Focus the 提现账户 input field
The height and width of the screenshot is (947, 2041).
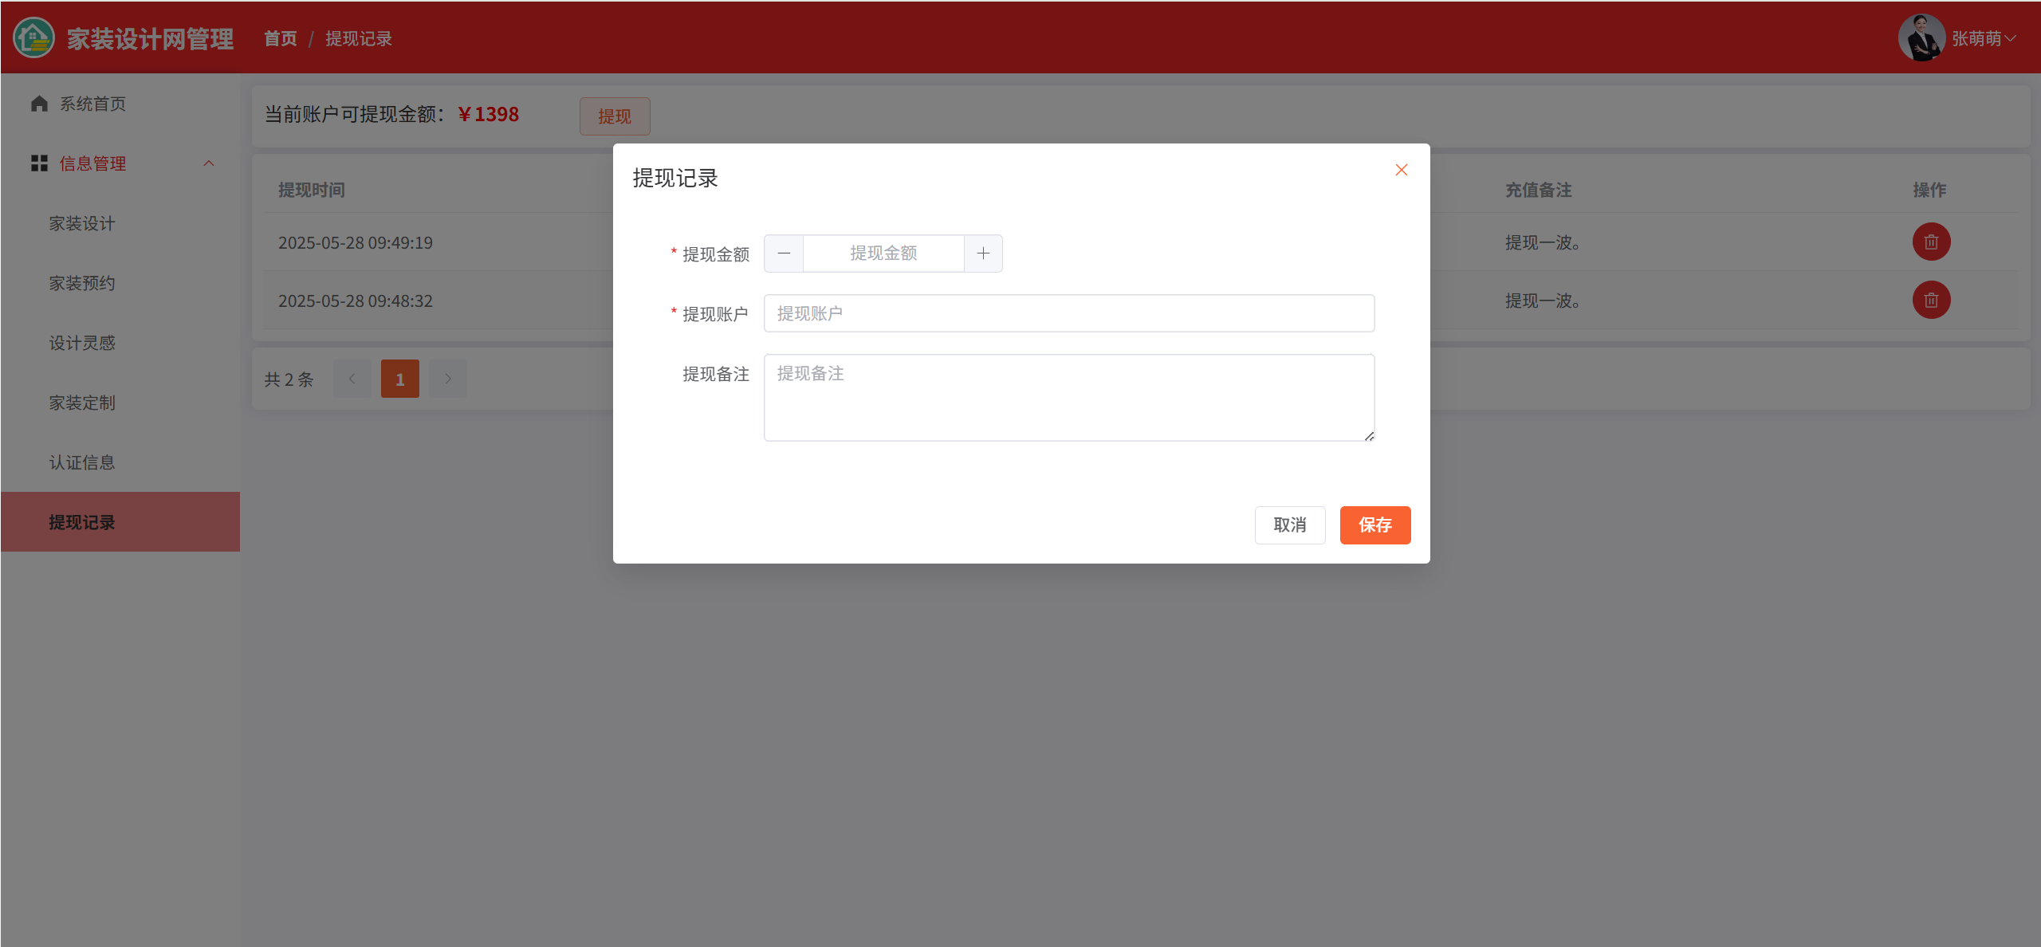pos(1068,313)
